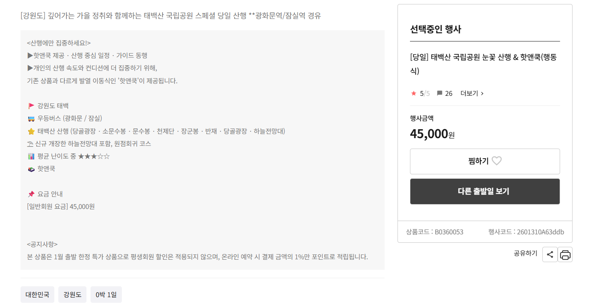Toggle the wishlist heart in the 찜하기 button
Image resolution: width=589 pixels, height=306 pixels.
pyautogui.click(x=496, y=160)
